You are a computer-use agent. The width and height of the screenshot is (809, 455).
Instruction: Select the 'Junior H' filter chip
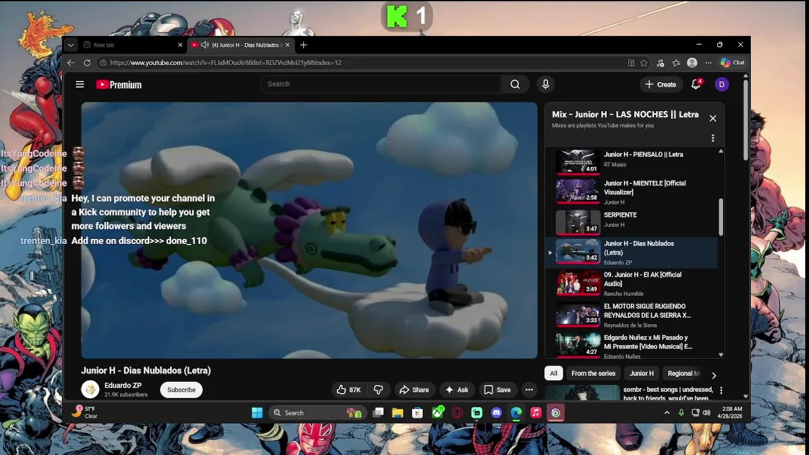[642, 373]
